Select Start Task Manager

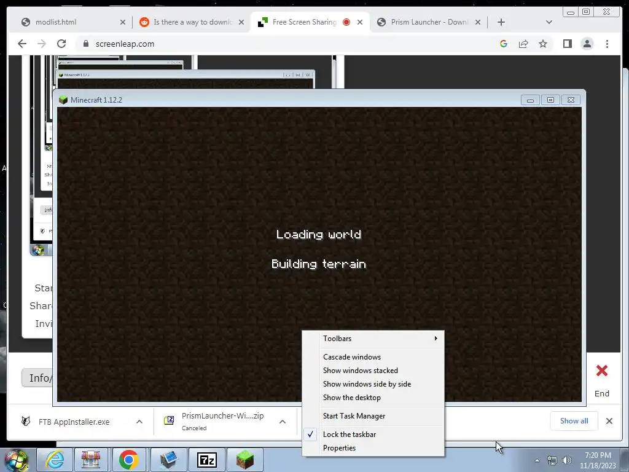point(373,416)
